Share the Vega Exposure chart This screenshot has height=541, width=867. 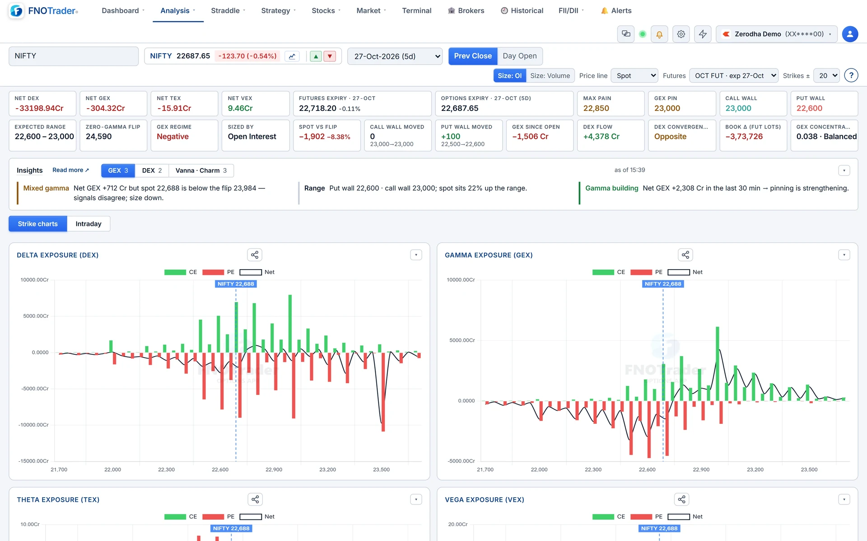pos(682,499)
